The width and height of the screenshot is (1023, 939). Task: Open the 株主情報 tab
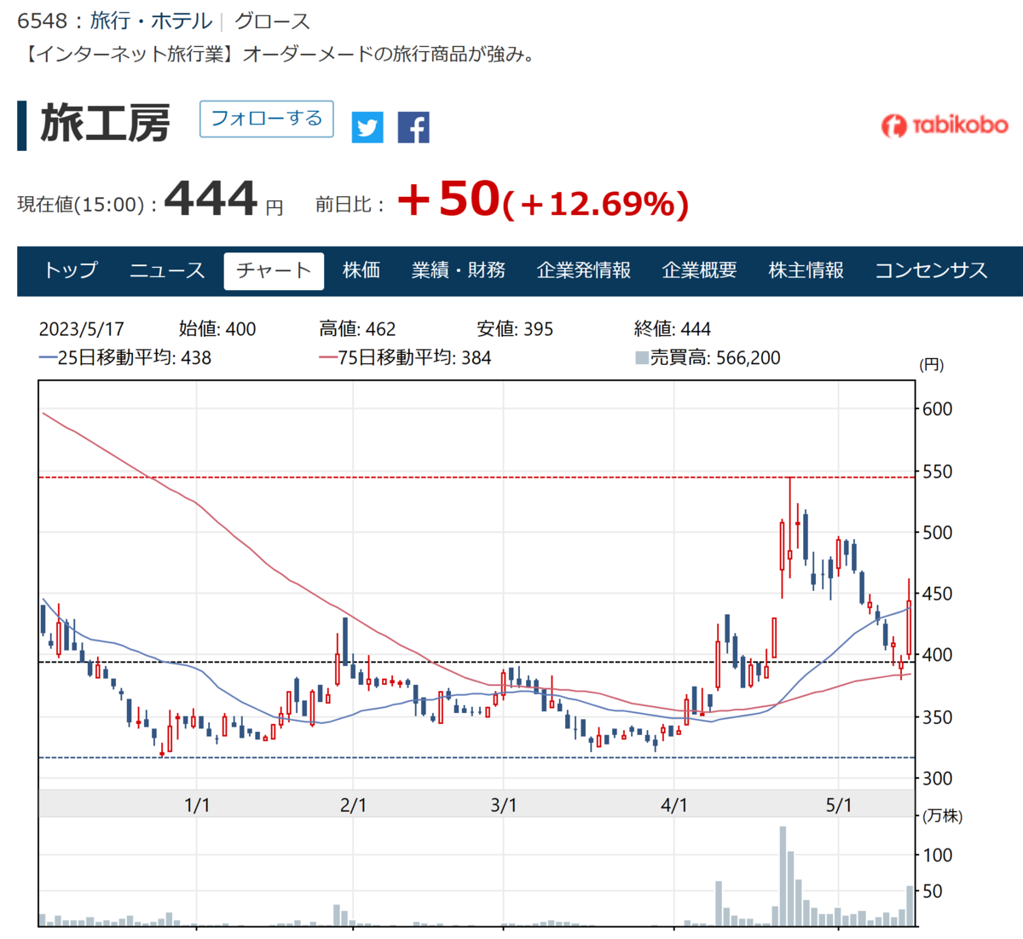[806, 270]
